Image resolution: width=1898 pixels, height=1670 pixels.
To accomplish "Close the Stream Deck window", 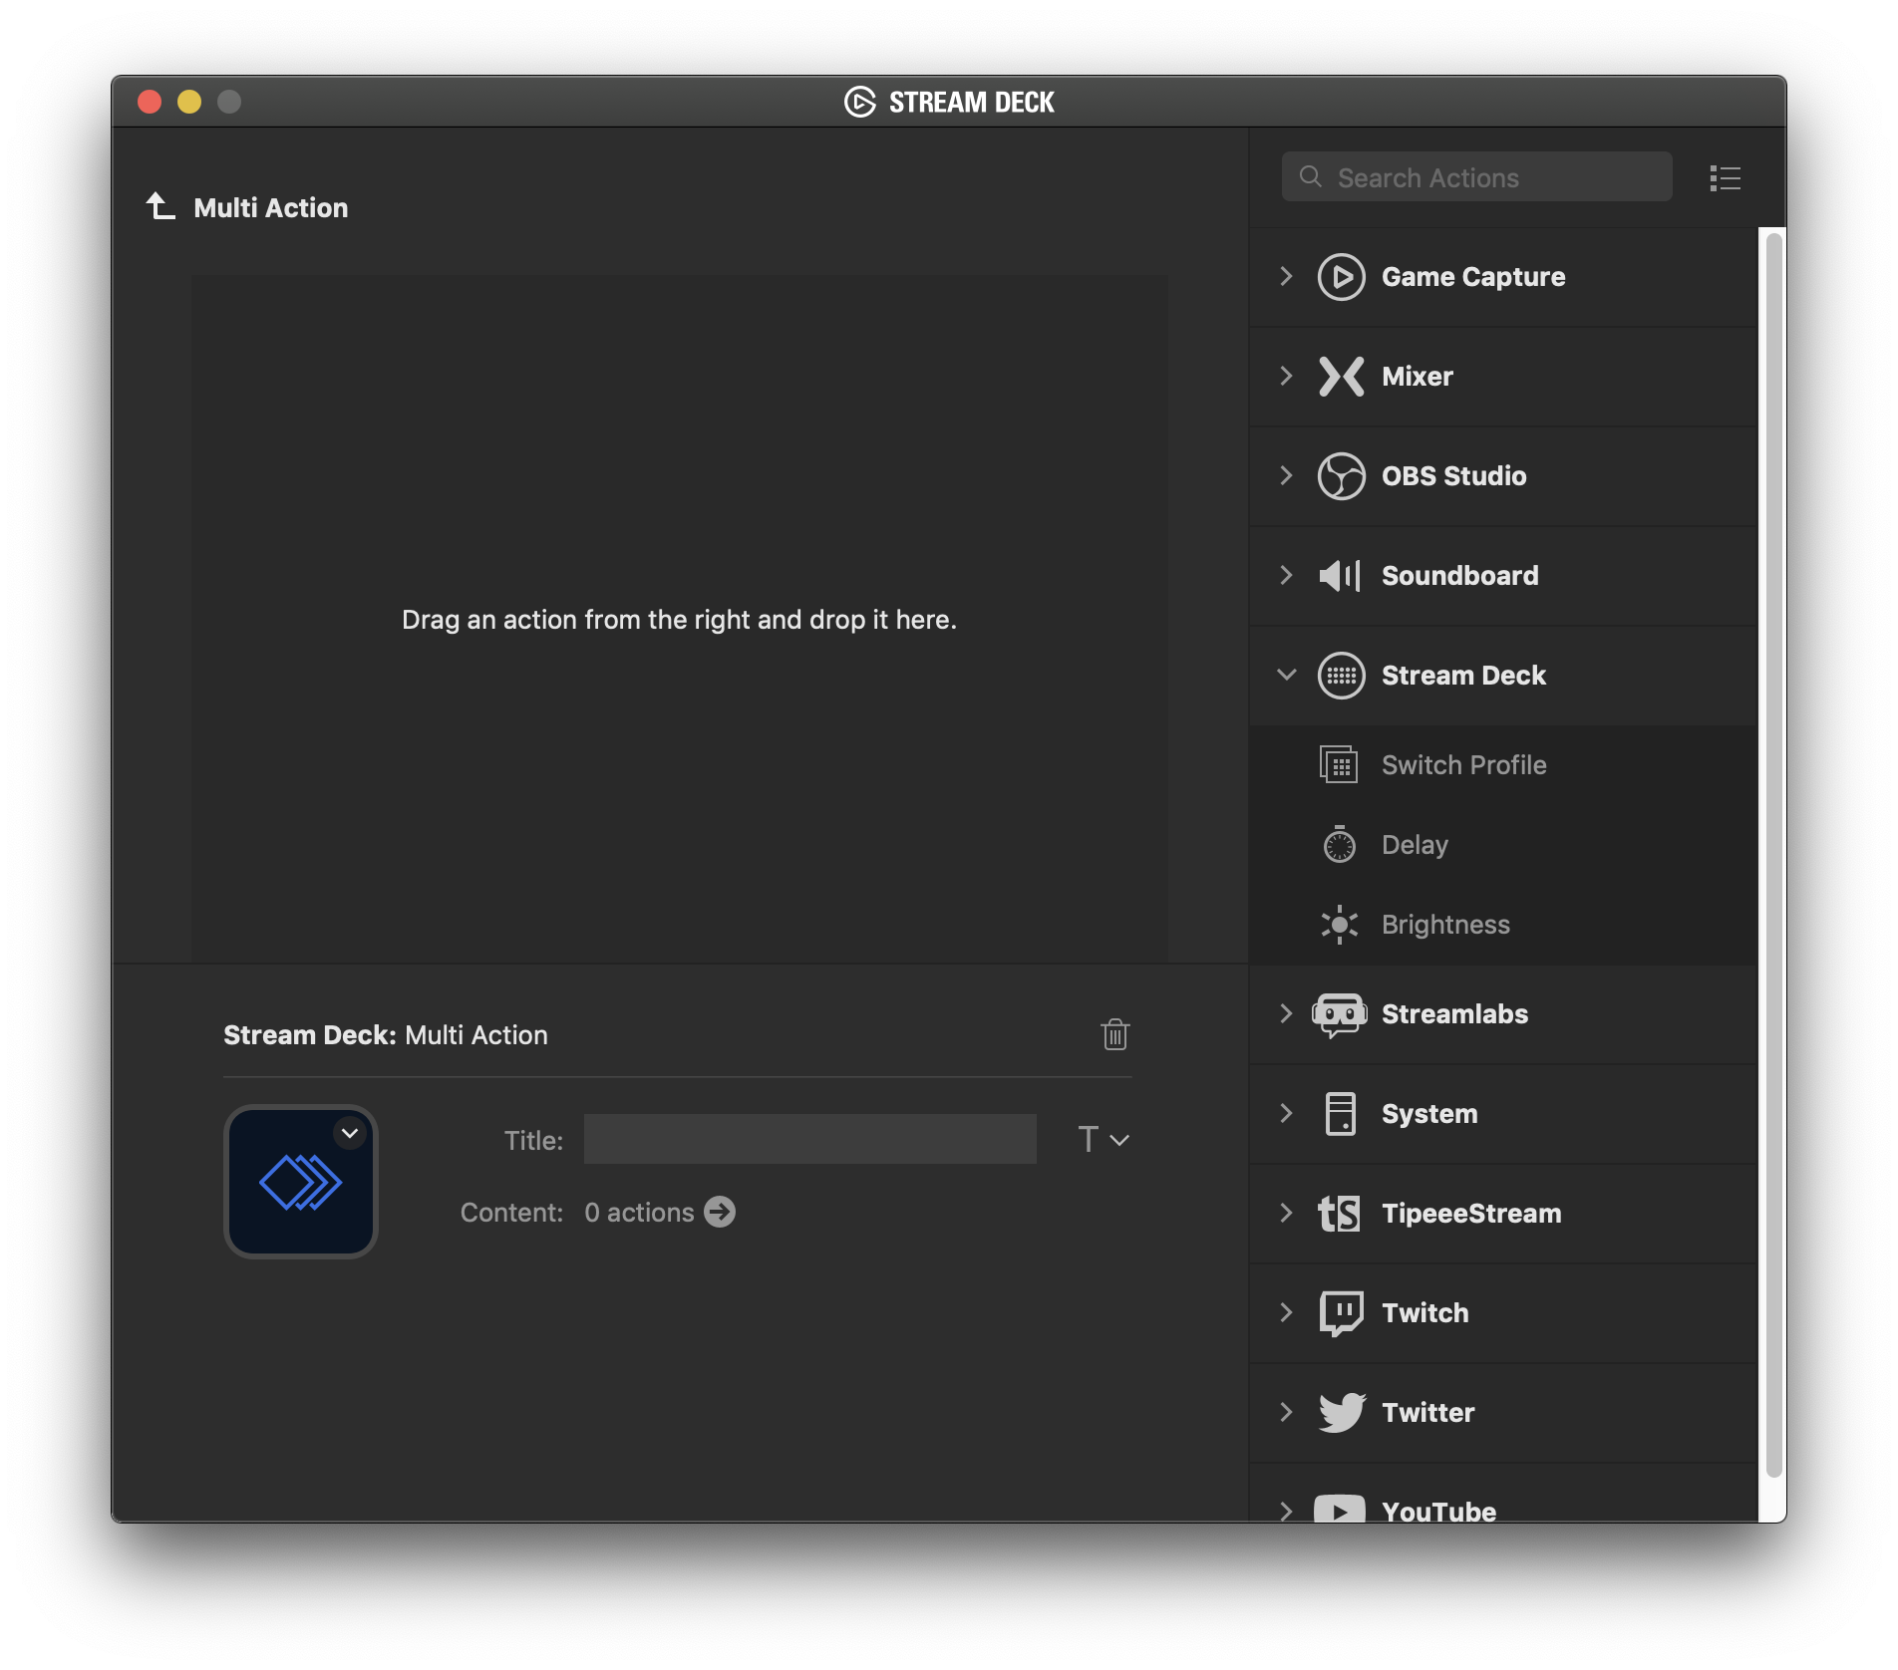I will tap(150, 102).
